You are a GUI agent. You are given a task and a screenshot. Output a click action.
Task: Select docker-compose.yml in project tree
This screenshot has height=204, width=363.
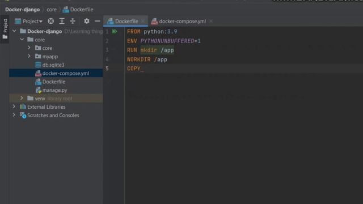tap(56, 73)
